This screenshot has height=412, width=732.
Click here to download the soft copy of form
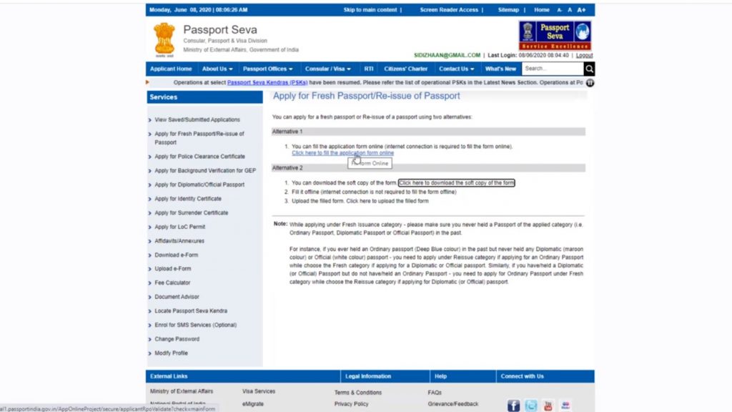457,182
